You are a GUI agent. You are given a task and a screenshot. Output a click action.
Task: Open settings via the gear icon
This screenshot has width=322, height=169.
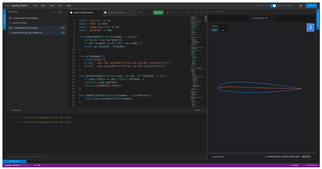click(301, 6)
